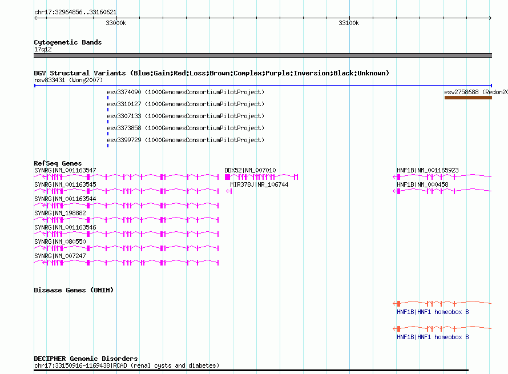Select variant esv3373858 label
The image size is (508, 374).
pos(186,128)
